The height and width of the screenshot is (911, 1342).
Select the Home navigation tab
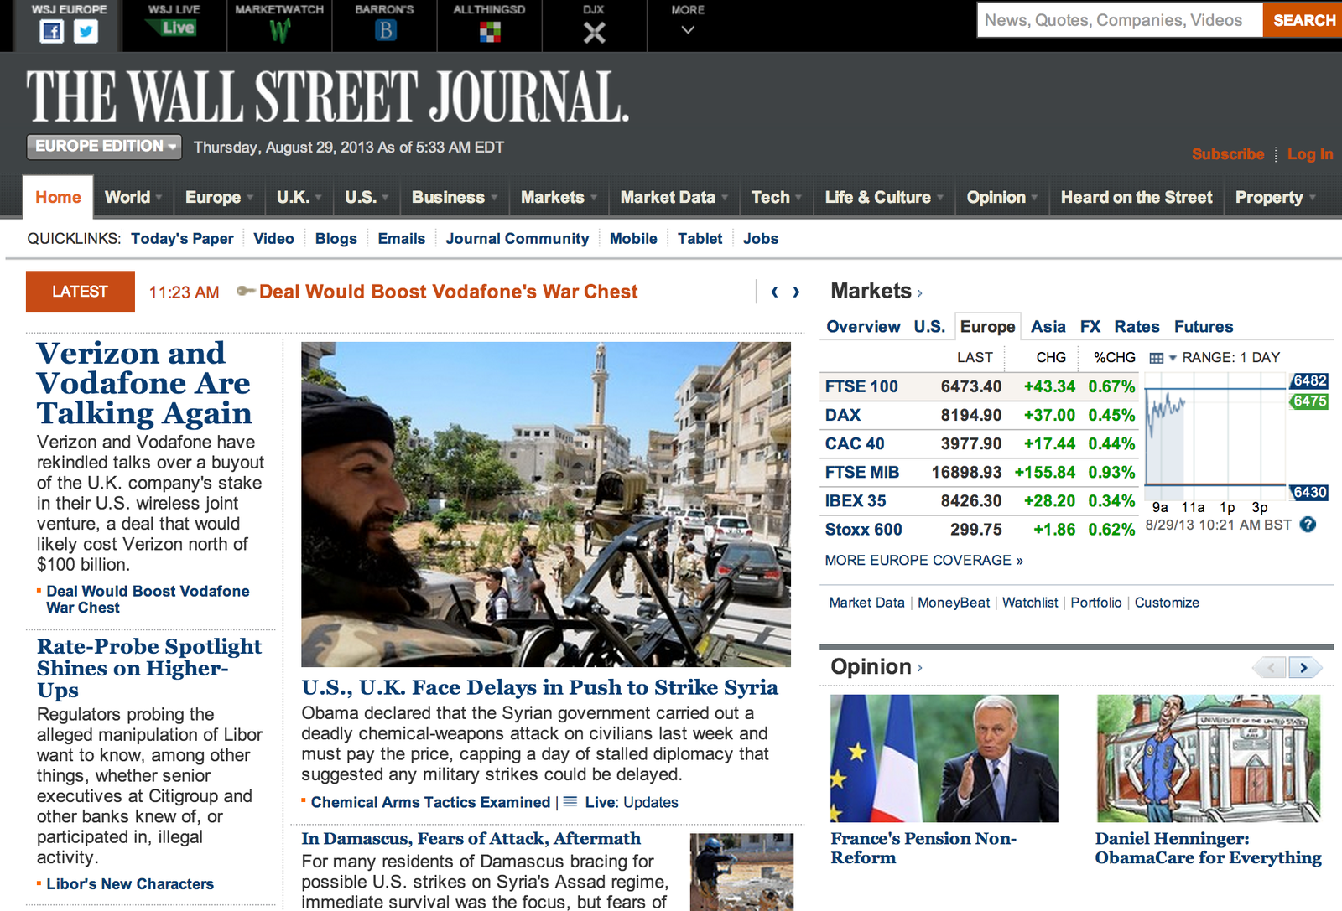(58, 197)
